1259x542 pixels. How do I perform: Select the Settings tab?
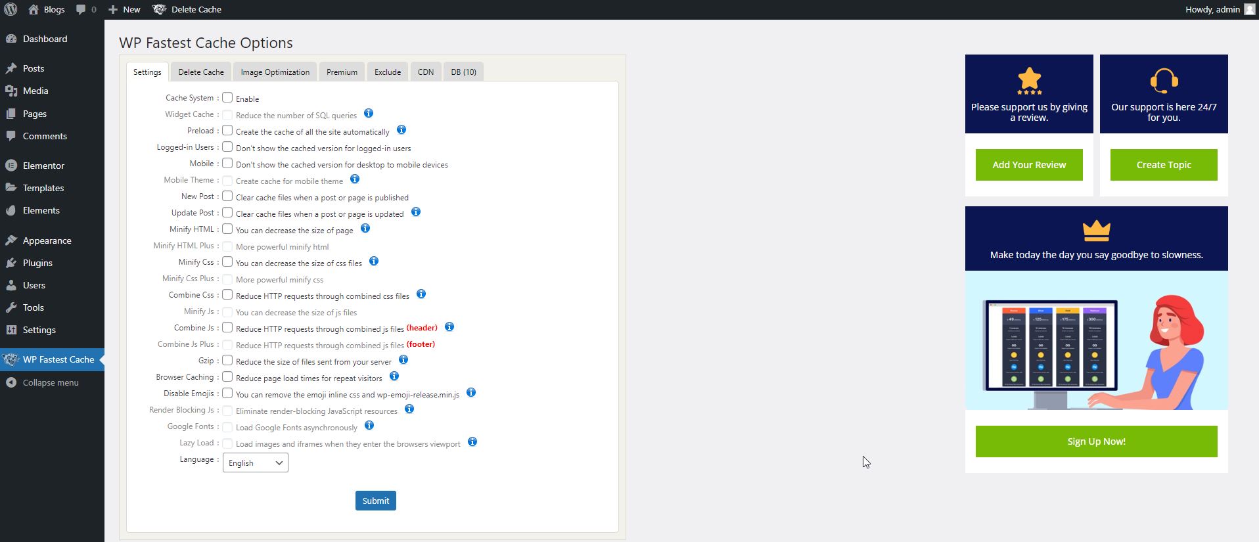point(147,72)
